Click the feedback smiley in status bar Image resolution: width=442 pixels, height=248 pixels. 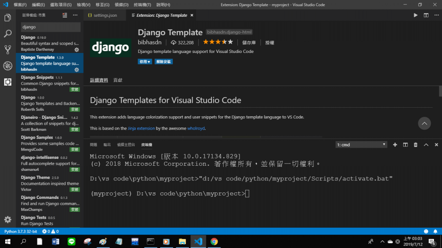426,231
